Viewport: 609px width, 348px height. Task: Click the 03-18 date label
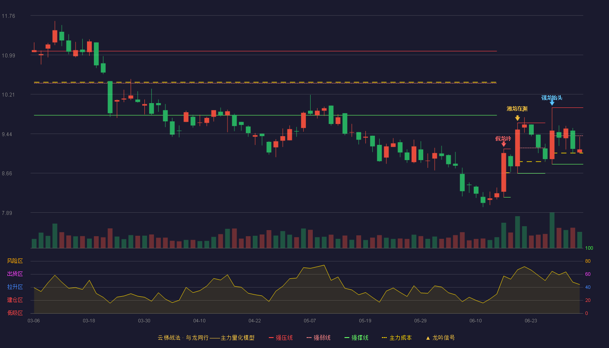pos(89,321)
